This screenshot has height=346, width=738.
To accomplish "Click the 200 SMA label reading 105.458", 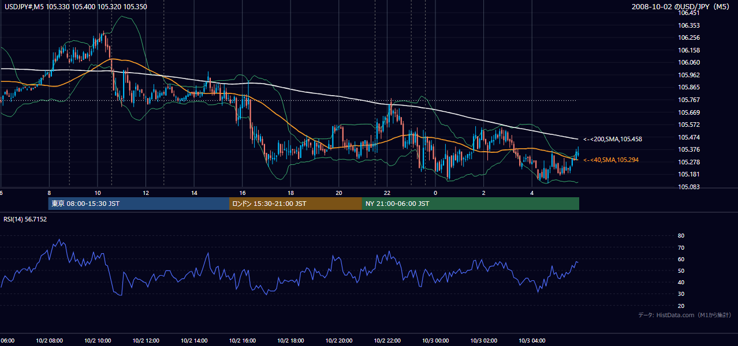I will 613,140.
